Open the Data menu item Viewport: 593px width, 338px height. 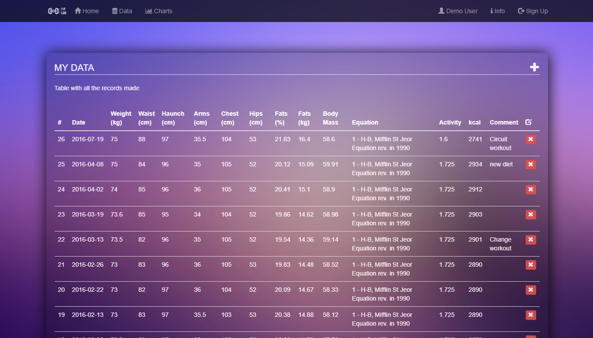tap(122, 11)
